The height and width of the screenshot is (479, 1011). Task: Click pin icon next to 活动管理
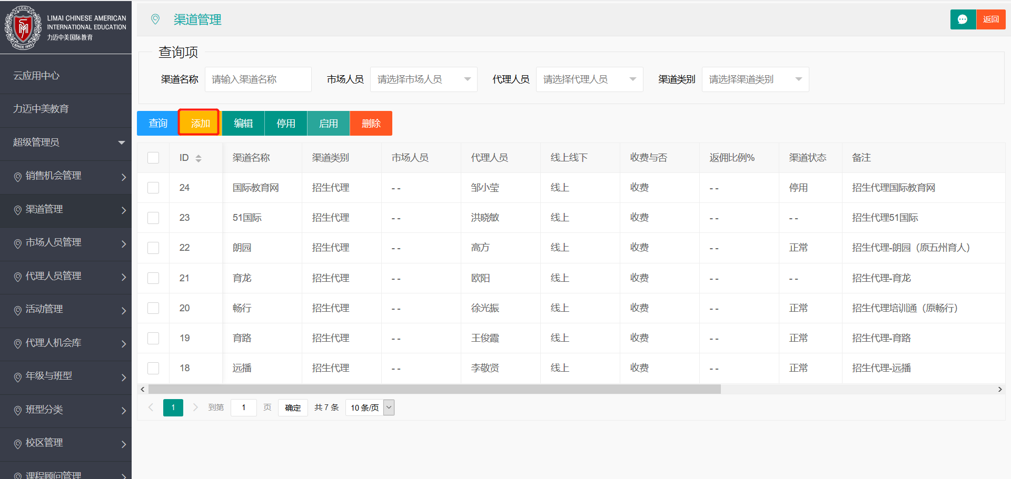tap(18, 310)
